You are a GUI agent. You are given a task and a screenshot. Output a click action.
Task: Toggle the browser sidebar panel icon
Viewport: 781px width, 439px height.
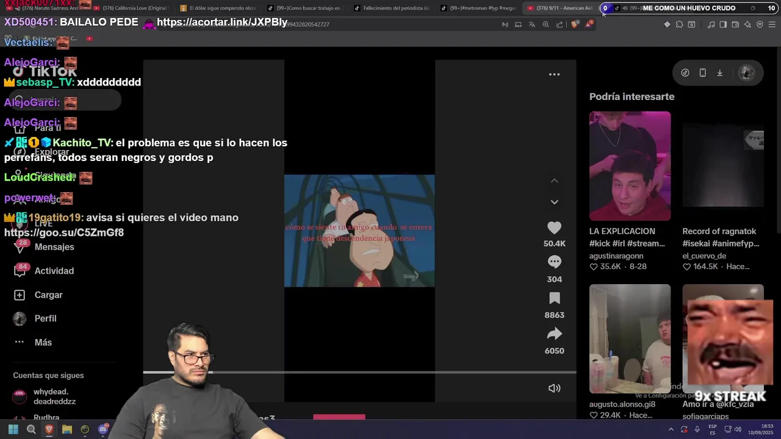[723, 24]
